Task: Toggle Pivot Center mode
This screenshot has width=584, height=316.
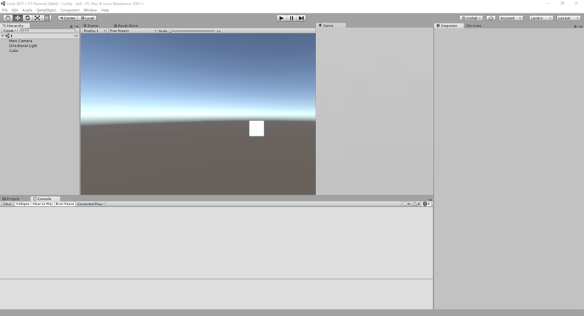Action: pyautogui.click(x=67, y=18)
